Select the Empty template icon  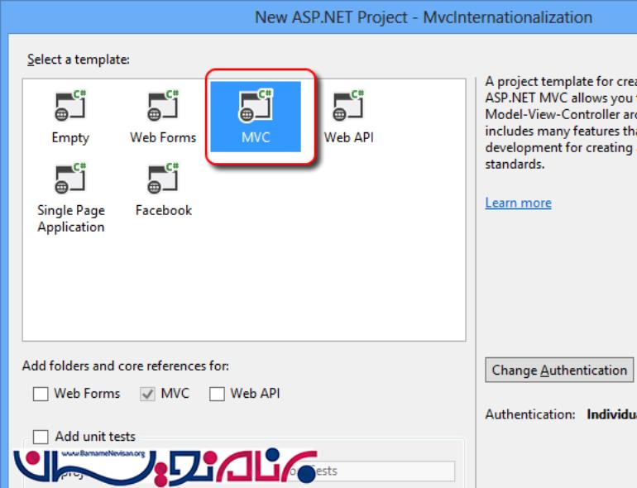click(x=70, y=106)
